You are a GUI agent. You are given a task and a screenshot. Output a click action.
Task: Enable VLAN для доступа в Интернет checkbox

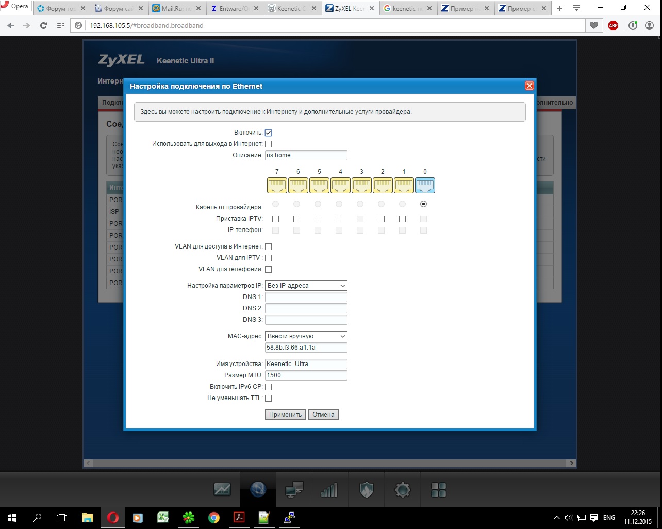pyautogui.click(x=268, y=246)
